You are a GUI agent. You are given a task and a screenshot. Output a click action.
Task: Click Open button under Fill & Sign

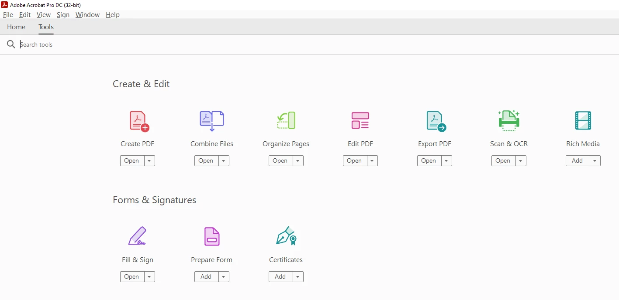(132, 277)
